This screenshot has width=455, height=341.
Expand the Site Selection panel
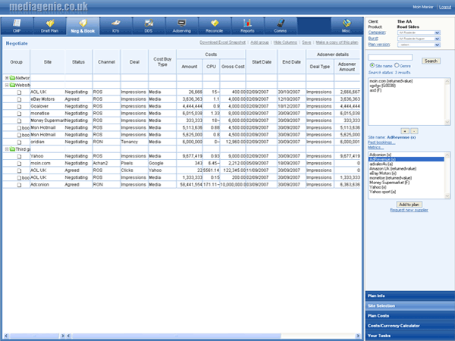pyautogui.click(x=409, y=306)
